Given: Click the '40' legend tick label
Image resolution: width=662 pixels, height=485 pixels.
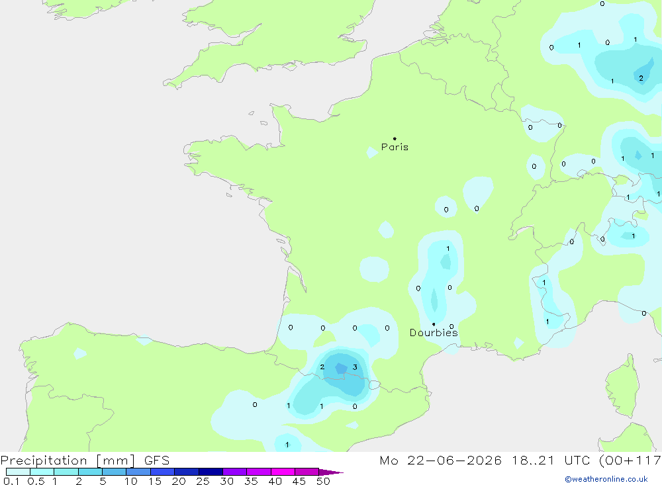Looking at the screenshot, I should (275, 481).
